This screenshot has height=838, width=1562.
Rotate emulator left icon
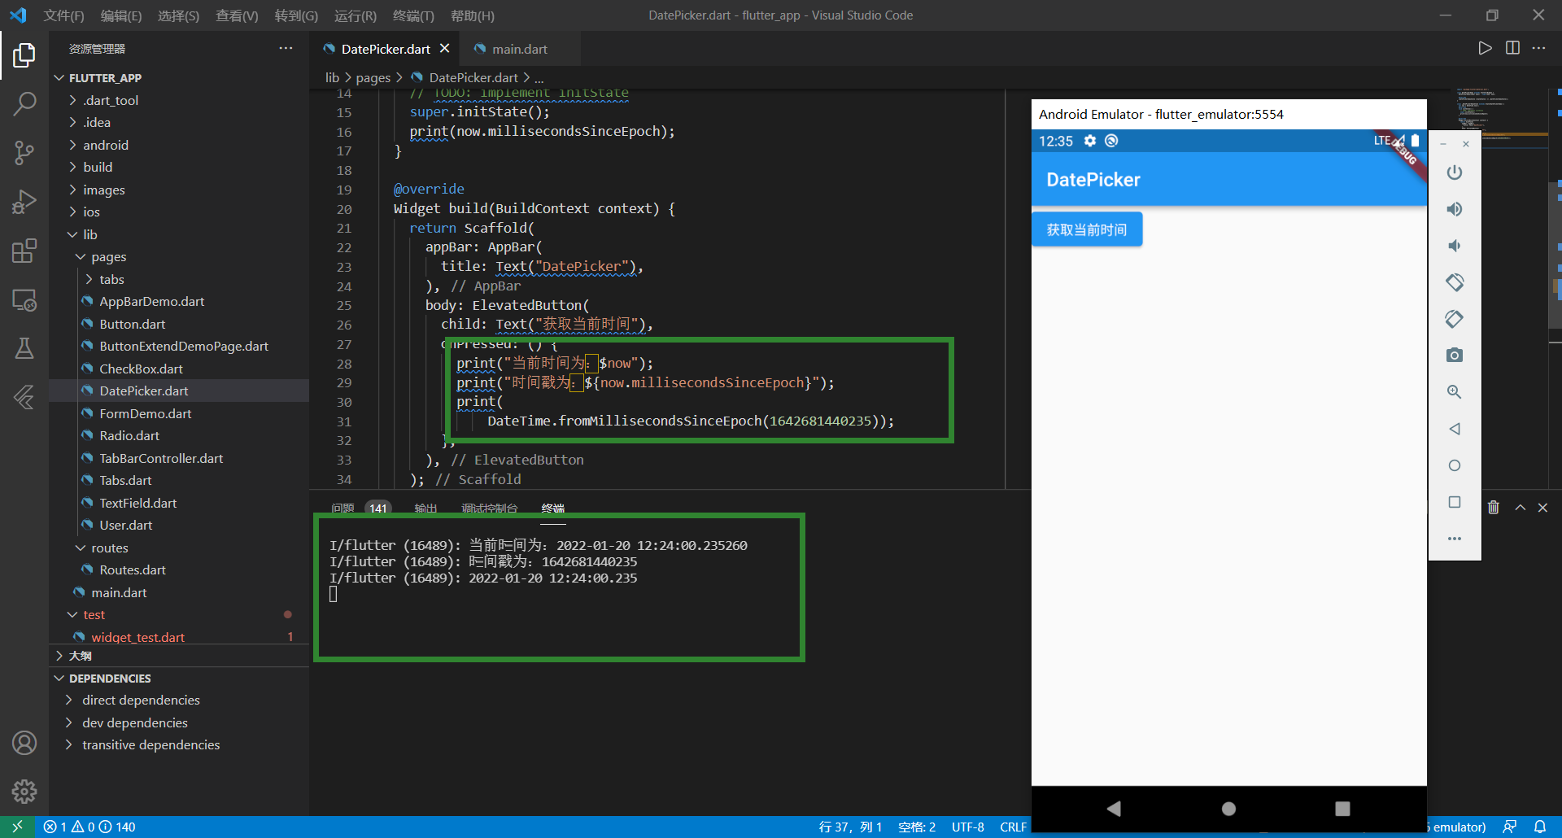coord(1455,282)
